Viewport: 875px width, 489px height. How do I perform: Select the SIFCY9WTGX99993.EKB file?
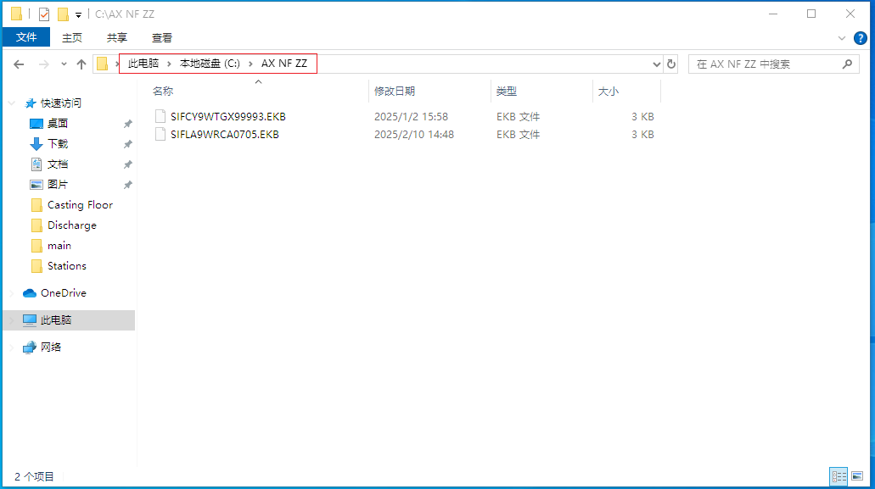[x=228, y=117]
